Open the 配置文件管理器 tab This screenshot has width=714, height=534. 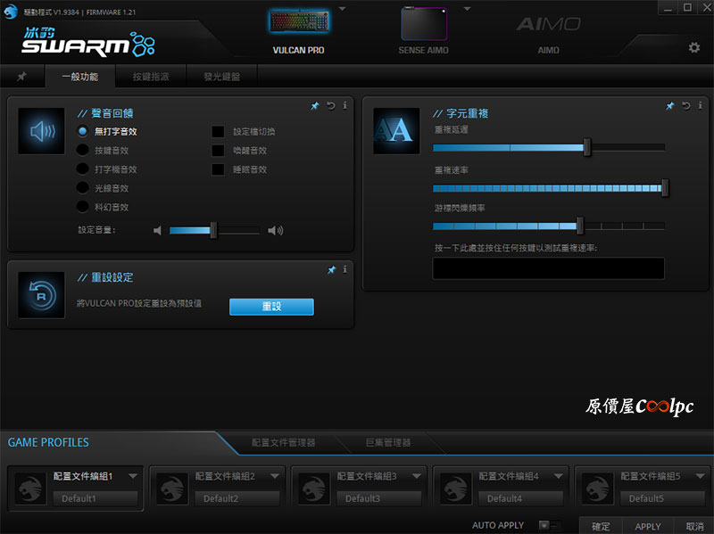point(283,442)
